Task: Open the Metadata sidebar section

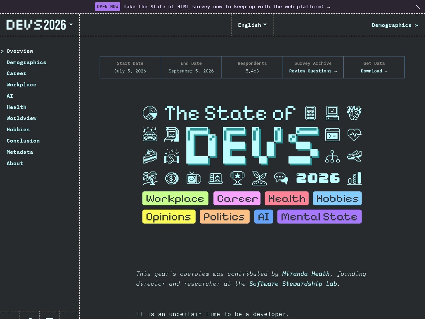Action: coord(20,152)
